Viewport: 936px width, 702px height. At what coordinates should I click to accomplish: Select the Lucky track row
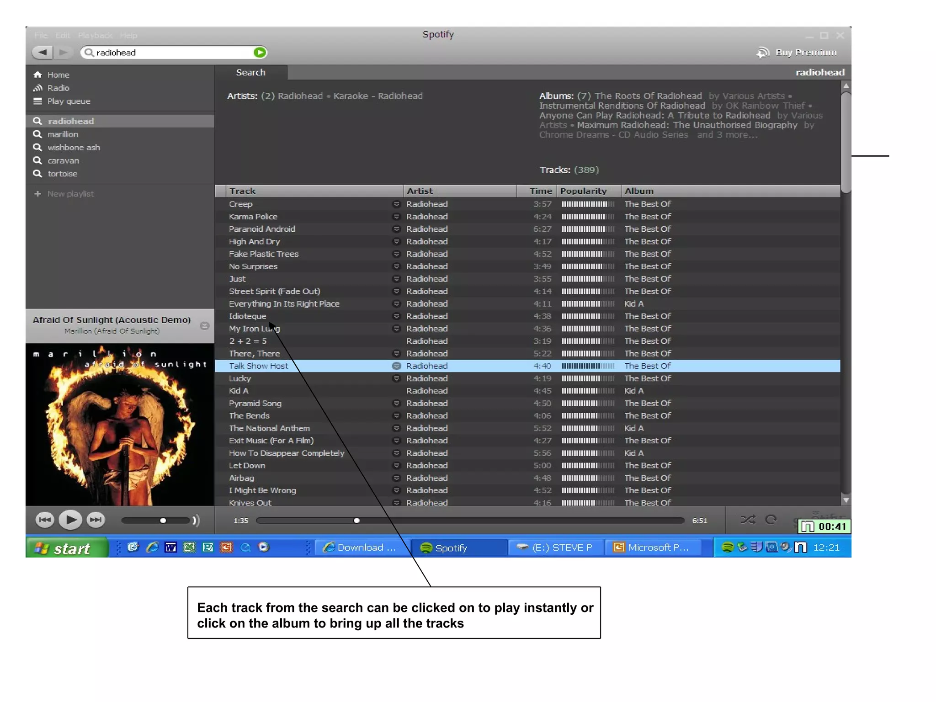pos(527,378)
